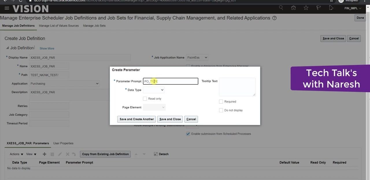Screen dimensions: 370x180
Task: Click the move up arrow icon
Action: click(x=136, y=154)
